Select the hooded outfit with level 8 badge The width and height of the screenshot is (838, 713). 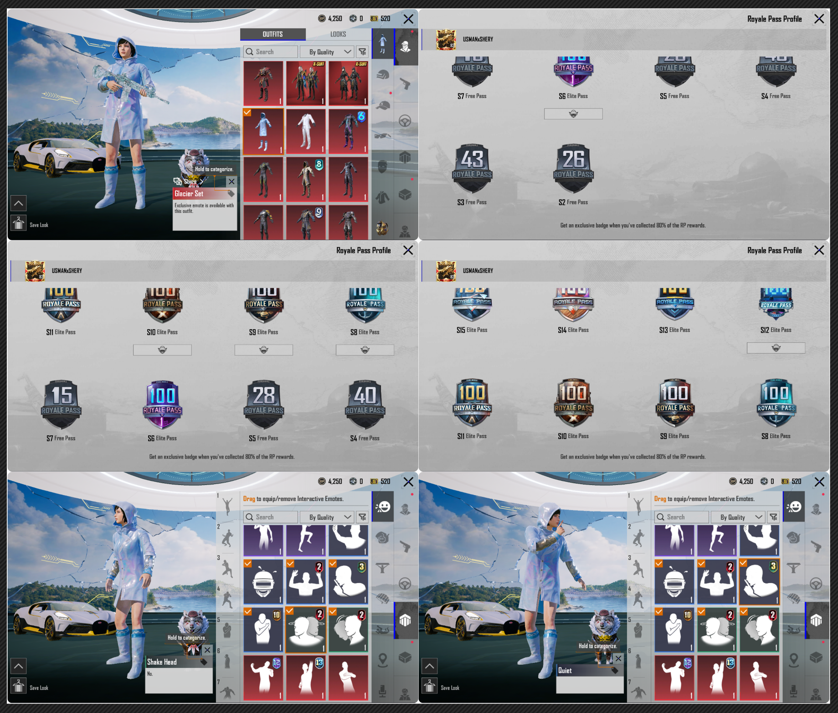pyautogui.click(x=306, y=179)
